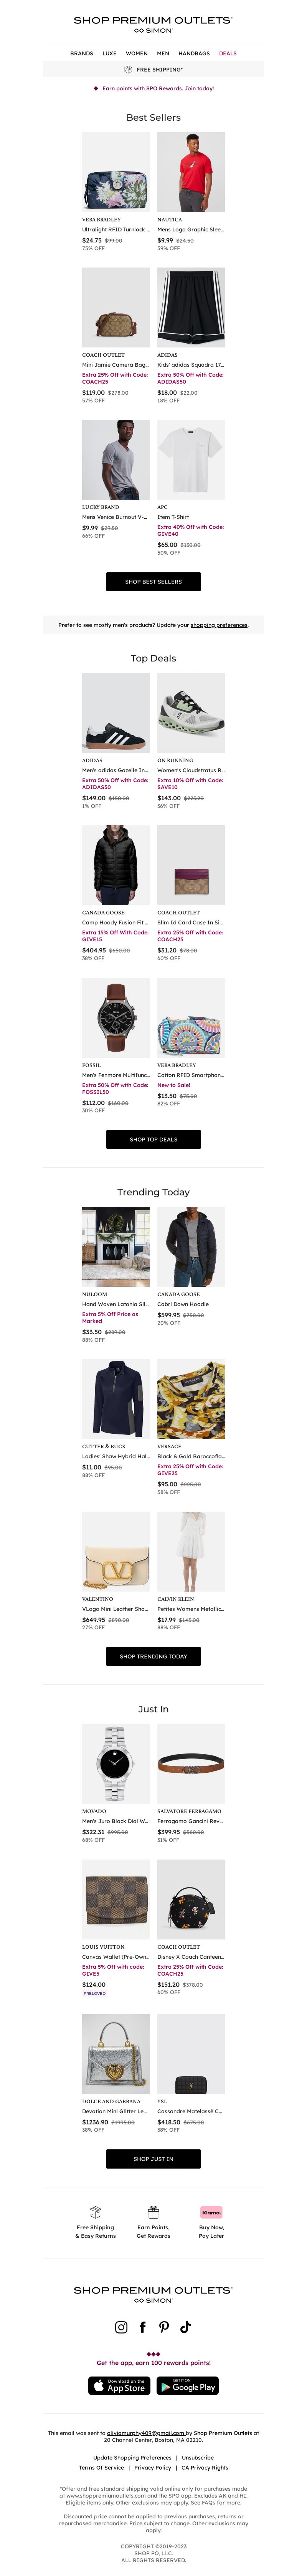Open the Instagram icon in footer
This screenshot has width=307, height=2576.
click(x=121, y=2327)
